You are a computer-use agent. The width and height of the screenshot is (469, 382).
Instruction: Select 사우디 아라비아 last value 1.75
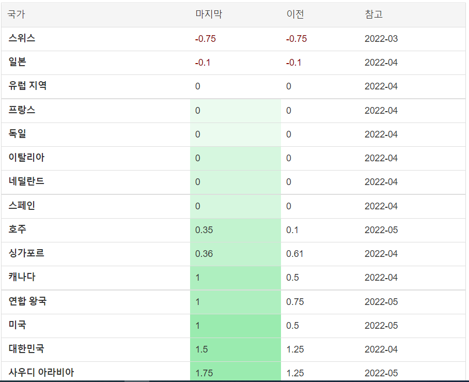pyautogui.click(x=204, y=373)
